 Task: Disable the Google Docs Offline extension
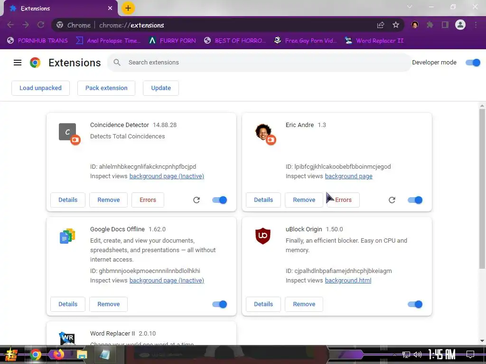click(219, 304)
